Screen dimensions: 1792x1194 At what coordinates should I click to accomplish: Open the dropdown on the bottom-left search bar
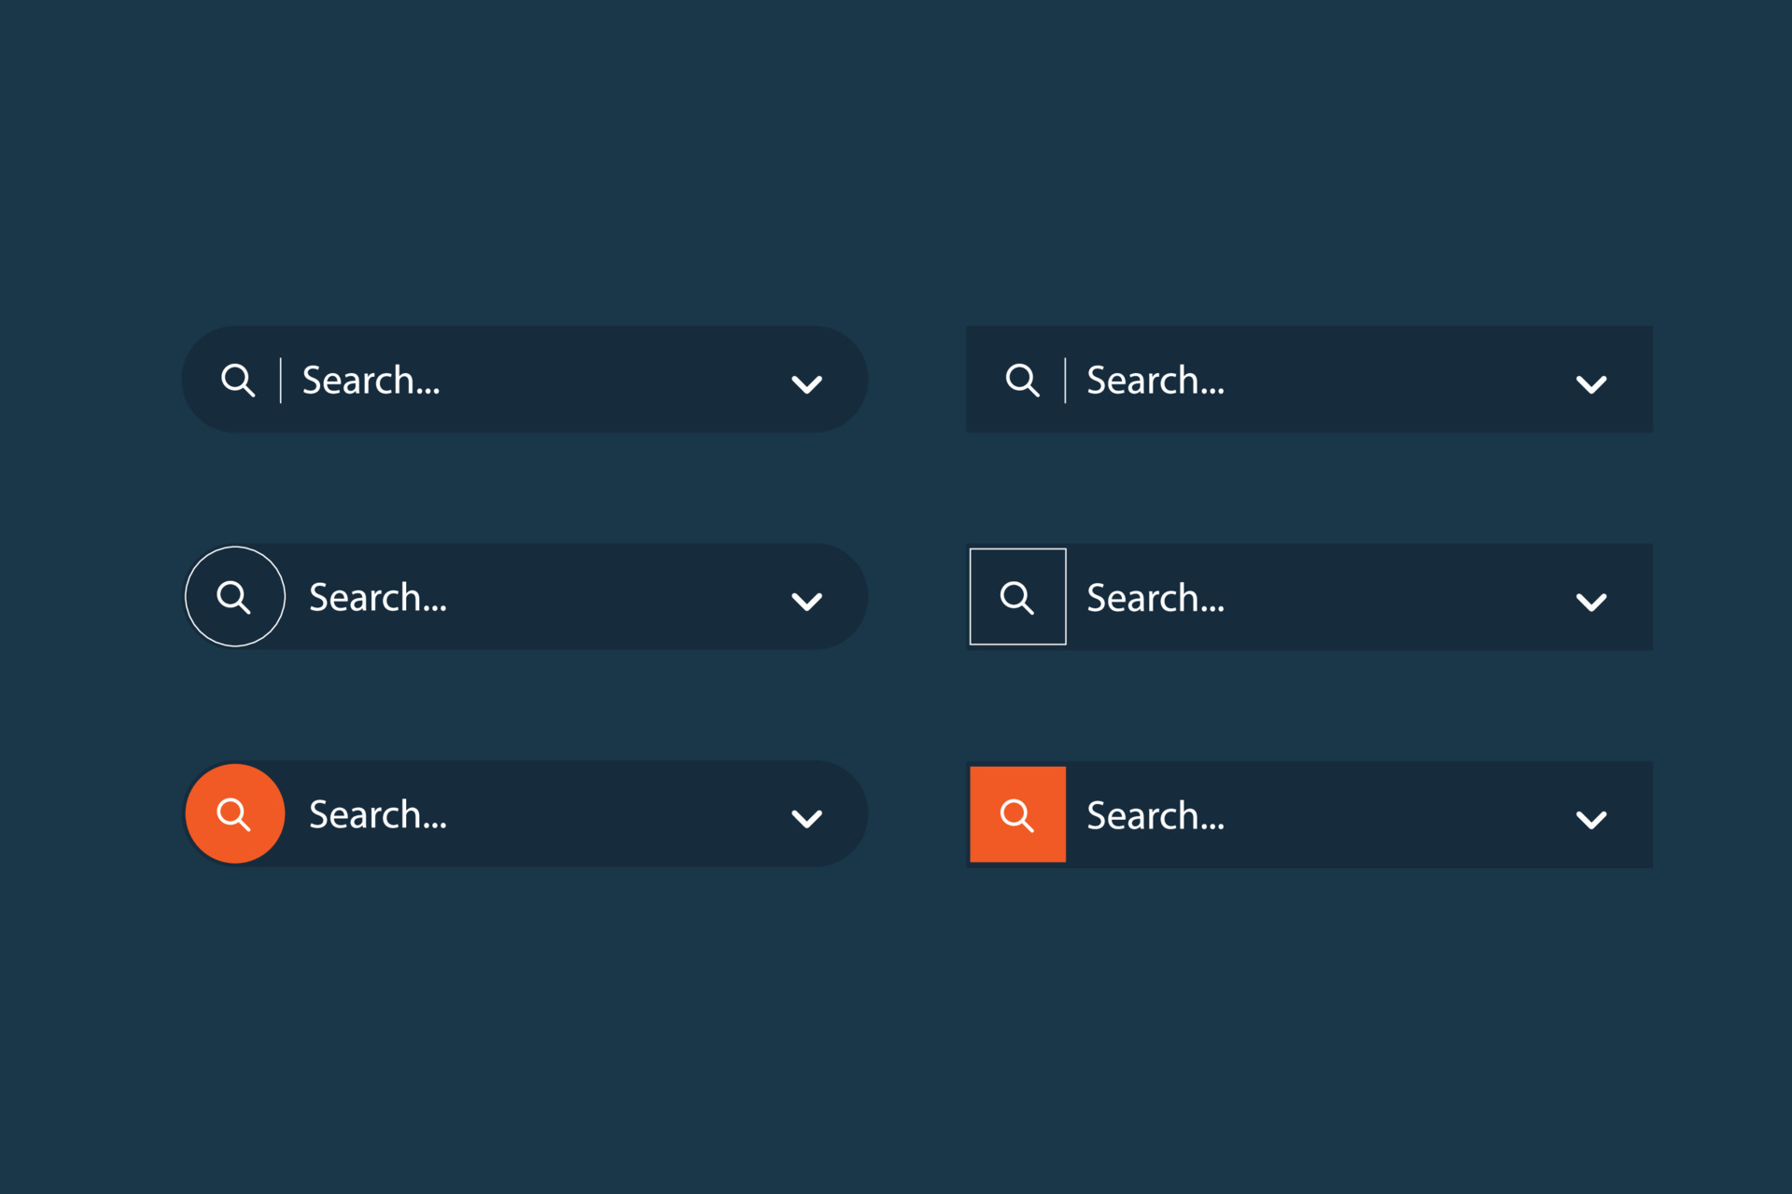pos(807,817)
